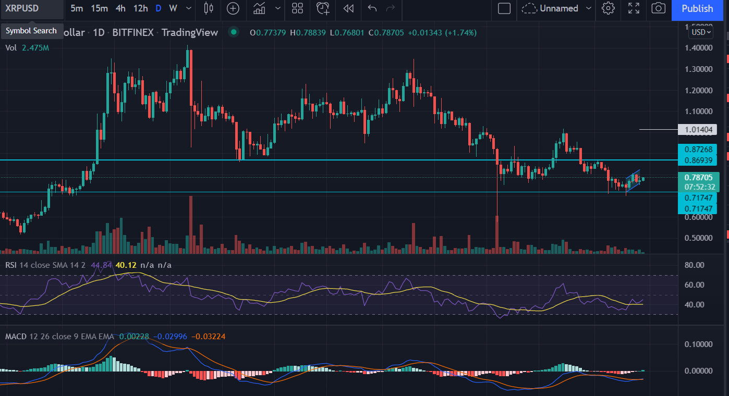The width and height of the screenshot is (729, 396).
Task: Select the D daily timeframe
Action: pyautogui.click(x=159, y=8)
